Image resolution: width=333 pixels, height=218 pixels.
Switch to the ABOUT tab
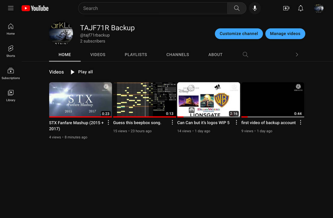215,55
